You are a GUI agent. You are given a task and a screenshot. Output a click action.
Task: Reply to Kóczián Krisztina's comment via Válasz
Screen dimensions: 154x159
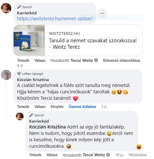point(40,107)
